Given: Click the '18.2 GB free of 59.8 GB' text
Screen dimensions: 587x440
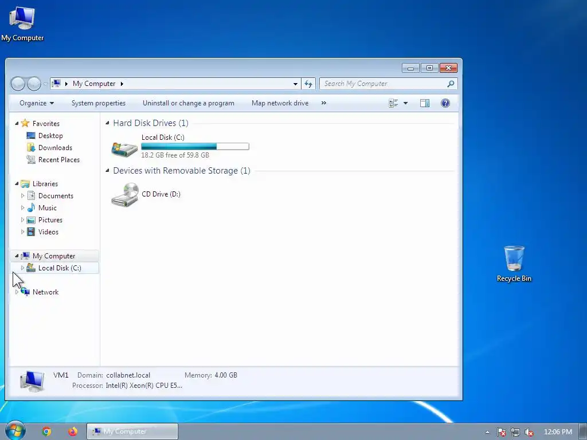Looking at the screenshot, I should tap(175, 155).
